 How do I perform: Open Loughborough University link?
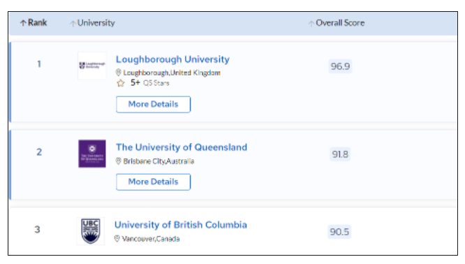tap(172, 59)
